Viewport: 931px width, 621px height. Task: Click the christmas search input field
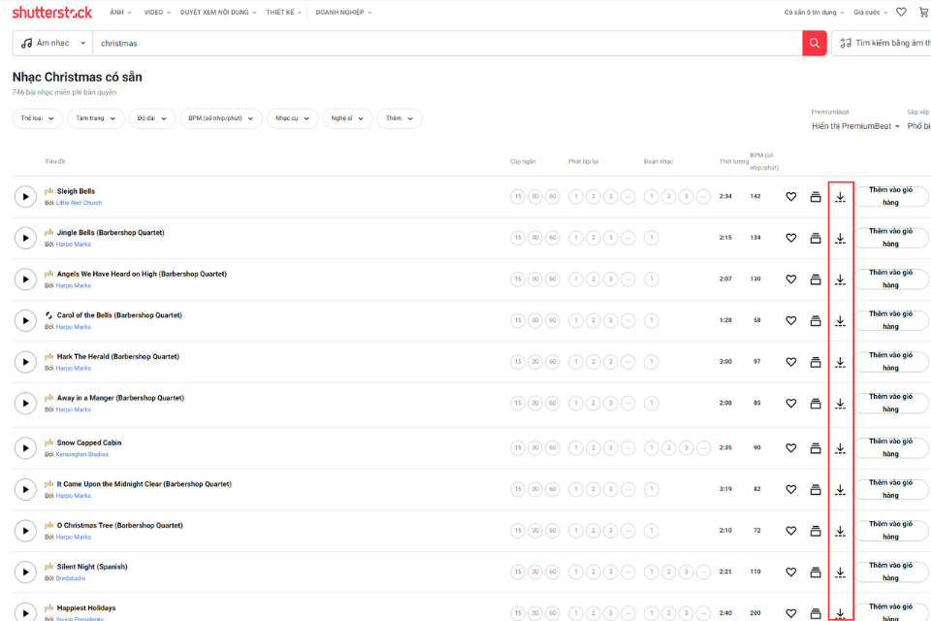(x=448, y=44)
